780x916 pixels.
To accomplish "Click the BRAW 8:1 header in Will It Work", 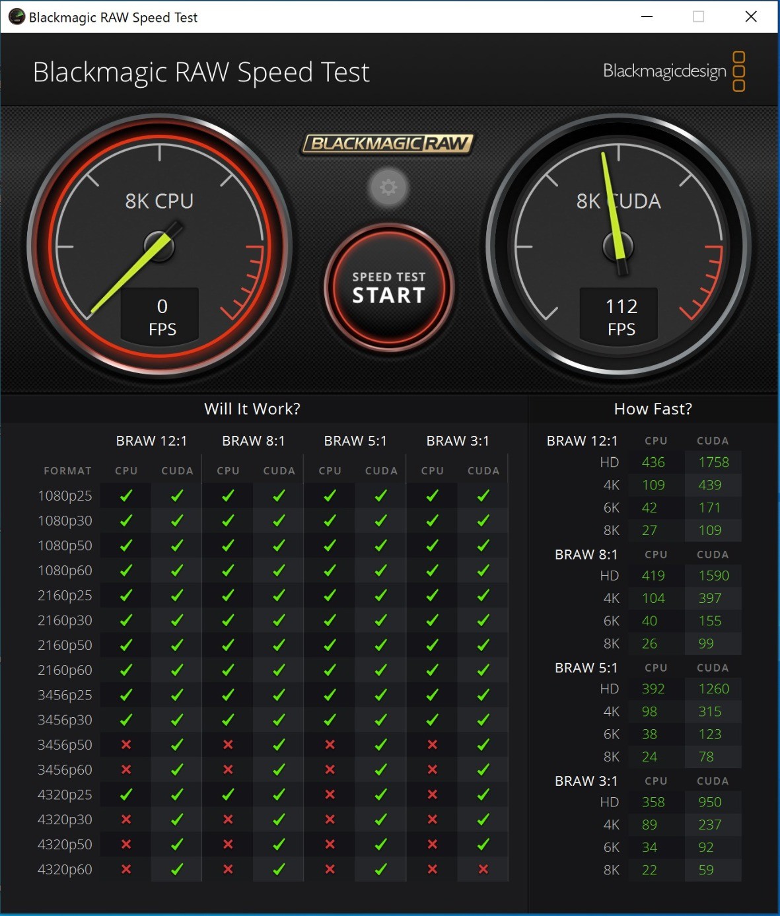I will tap(254, 440).
